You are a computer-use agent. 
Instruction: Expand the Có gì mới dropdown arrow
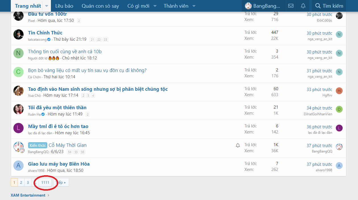(155, 6)
